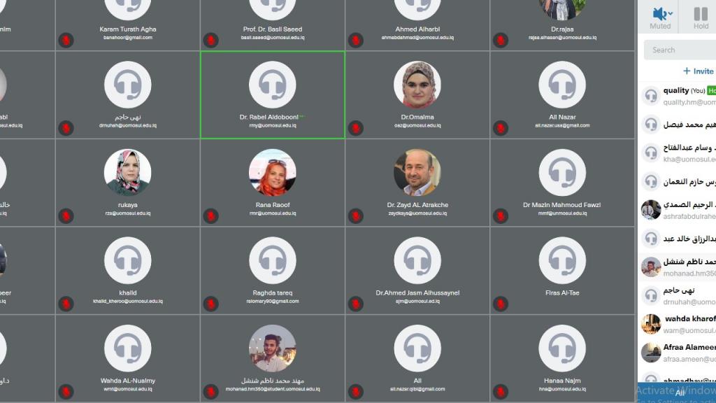The height and width of the screenshot is (403, 716).
Task: Click Ali Nazar's headset avatar icon
Action: point(562,85)
